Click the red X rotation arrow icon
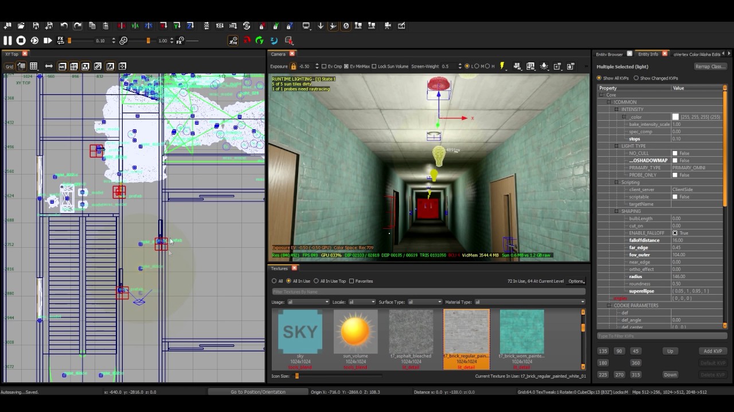The height and width of the screenshot is (412, 734). click(x=247, y=41)
